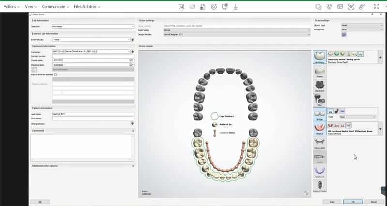The image size is (387, 206).
Task: Select the Appliance icon
Action: tap(319, 171)
